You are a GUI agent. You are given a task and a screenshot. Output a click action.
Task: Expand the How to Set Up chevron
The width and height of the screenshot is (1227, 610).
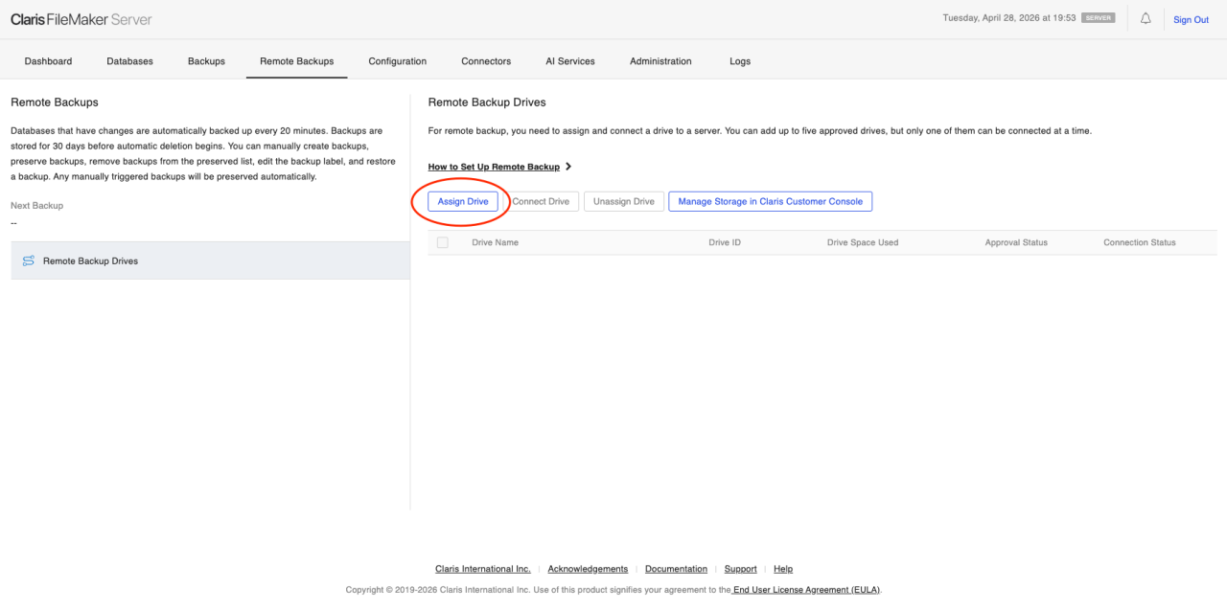[x=568, y=167]
